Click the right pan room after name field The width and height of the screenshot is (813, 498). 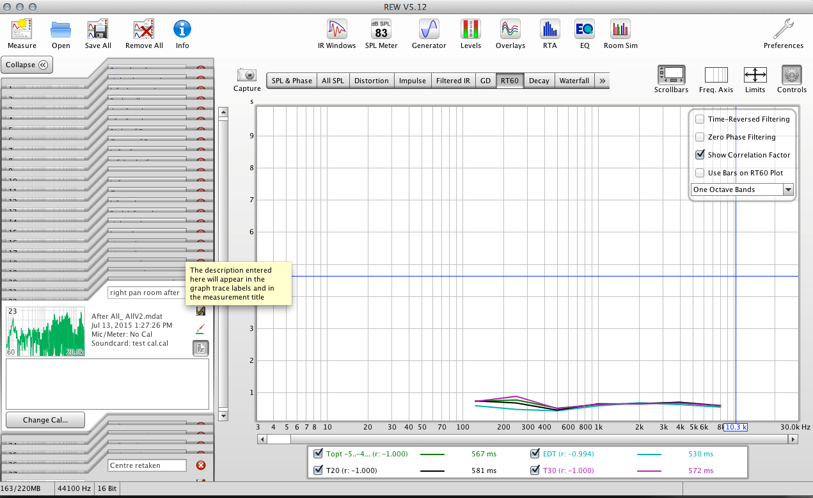[146, 293]
